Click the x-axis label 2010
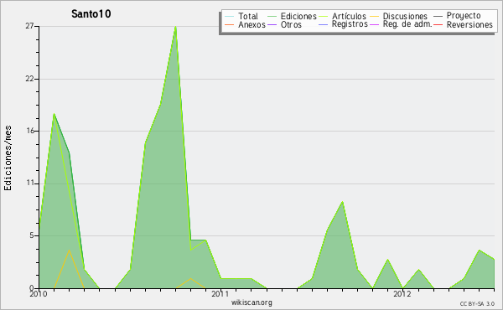The width and height of the screenshot is (503, 310). tap(39, 294)
